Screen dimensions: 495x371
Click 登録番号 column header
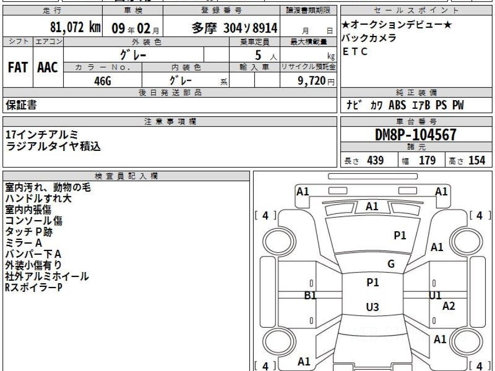[x=222, y=10]
